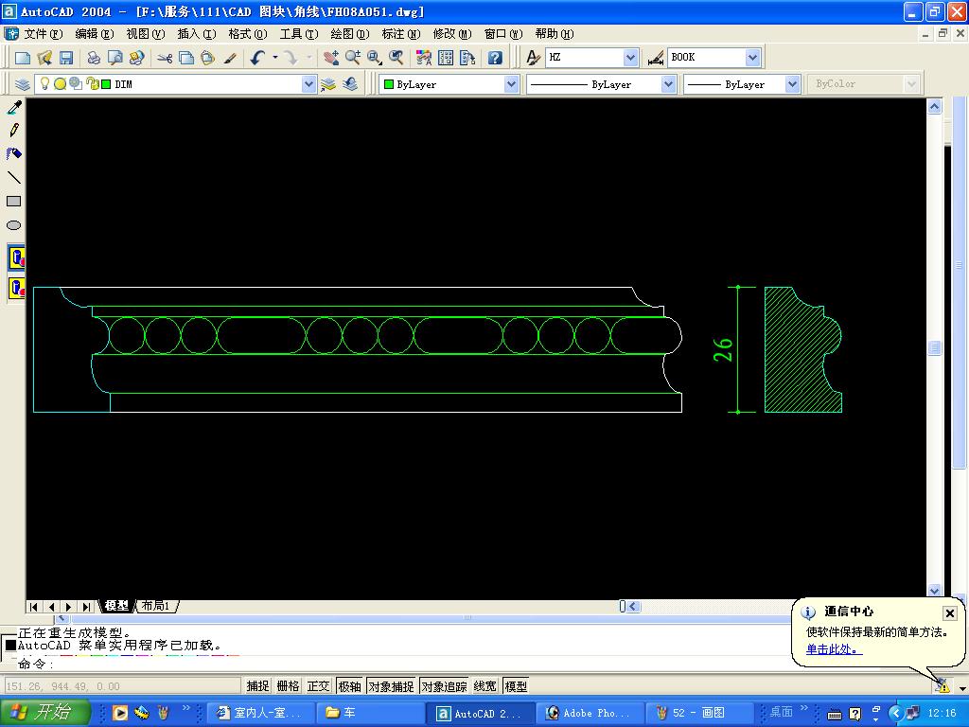Viewport: 969px width, 727px height.
Task: Expand the DIM layer dropdown
Action: pos(308,84)
